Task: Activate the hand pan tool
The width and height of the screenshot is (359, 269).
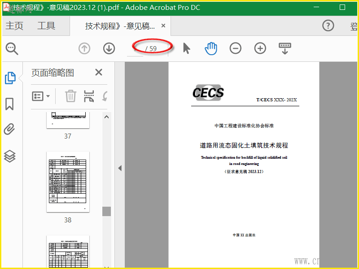Action: click(211, 48)
